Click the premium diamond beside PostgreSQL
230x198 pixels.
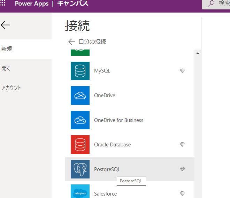[182, 169]
